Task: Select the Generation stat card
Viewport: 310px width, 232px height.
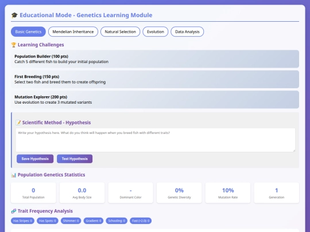Action: tap(276, 192)
